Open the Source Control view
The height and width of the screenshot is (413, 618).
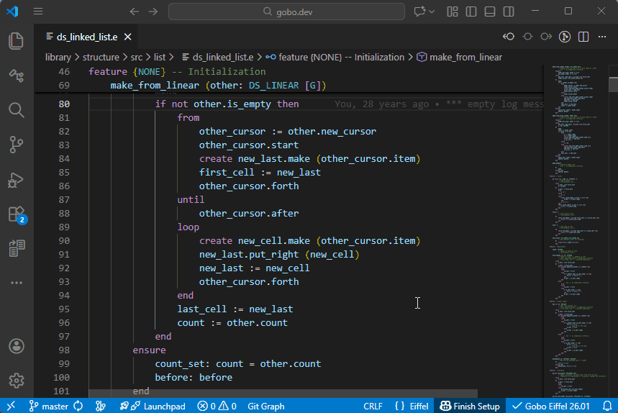click(x=17, y=145)
